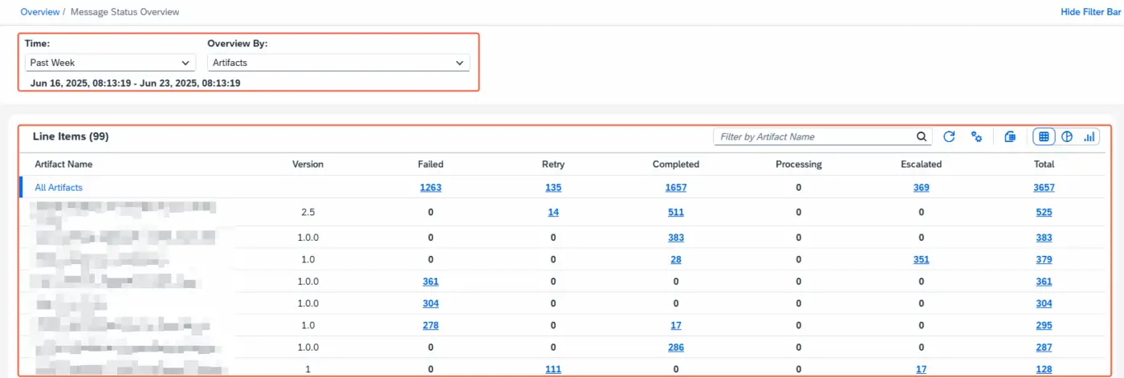1124x378 pixels.
Task: Open total count 295 link
Action: (1044, 325)
